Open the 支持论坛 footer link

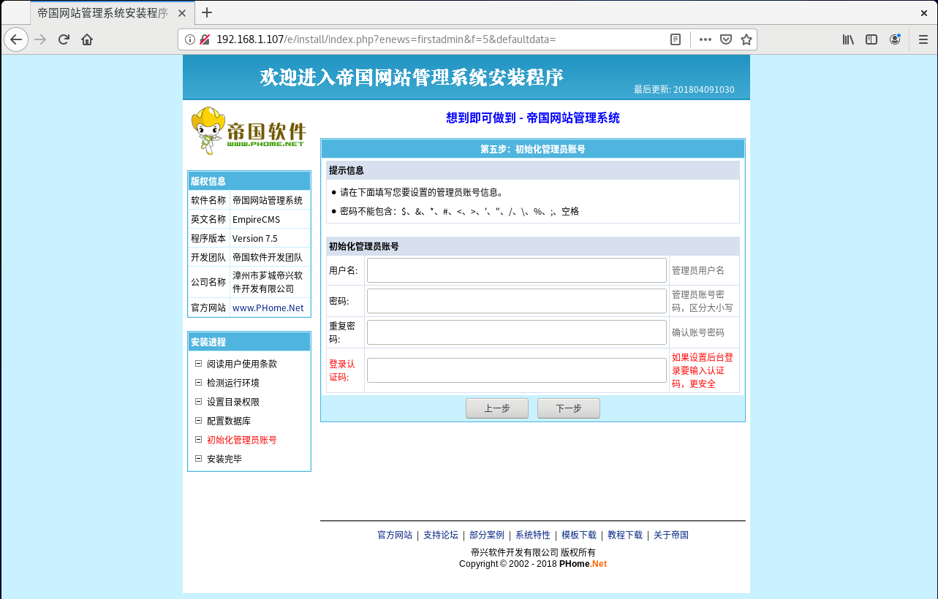[x=441, y=535]
